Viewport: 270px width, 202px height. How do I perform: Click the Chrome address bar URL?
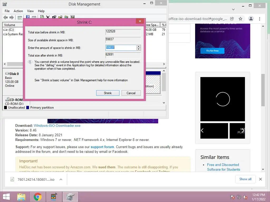[198, 19]
